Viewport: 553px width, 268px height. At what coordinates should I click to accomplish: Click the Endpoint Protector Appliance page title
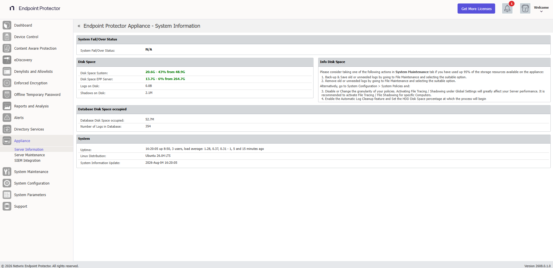[142, 26]
